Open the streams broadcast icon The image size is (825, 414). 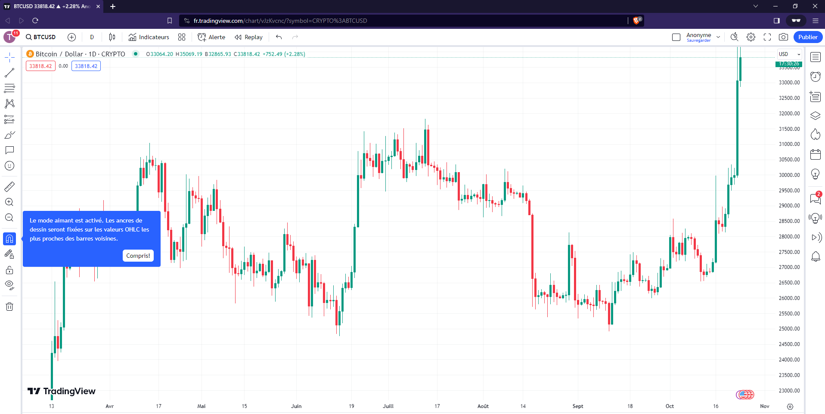point(816,238)
